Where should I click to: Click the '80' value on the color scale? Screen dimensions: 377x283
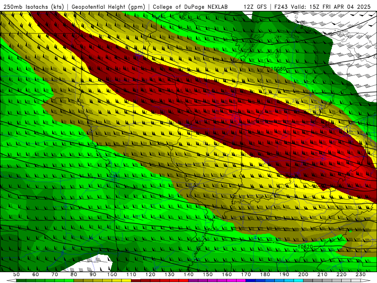pyautogui.click(x=74, y=275)
